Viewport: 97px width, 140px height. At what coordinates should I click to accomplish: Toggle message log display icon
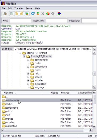pyautogui.click(x=12, y=14)
